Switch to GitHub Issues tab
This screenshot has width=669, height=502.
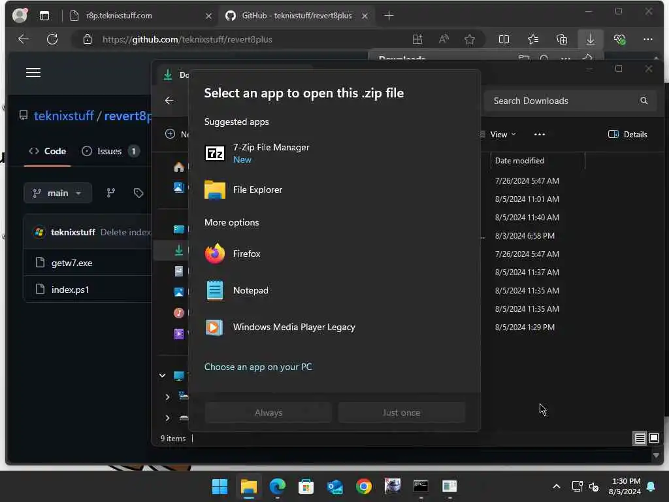point(110,151)
